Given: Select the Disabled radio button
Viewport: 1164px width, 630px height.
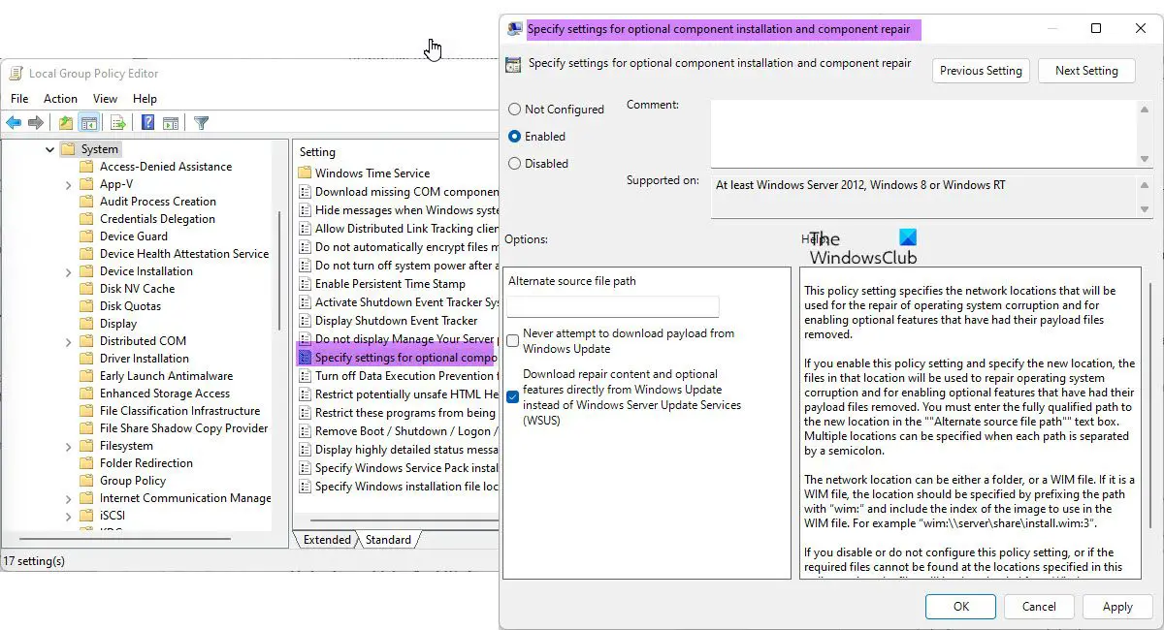Looking at the screenshot, I should click(x=514, y=164).
